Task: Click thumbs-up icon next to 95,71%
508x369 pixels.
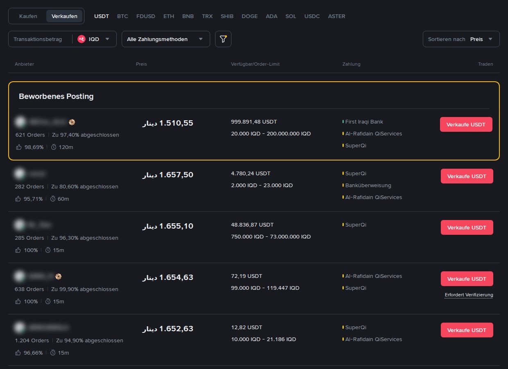Action: [x=18, y=199]
